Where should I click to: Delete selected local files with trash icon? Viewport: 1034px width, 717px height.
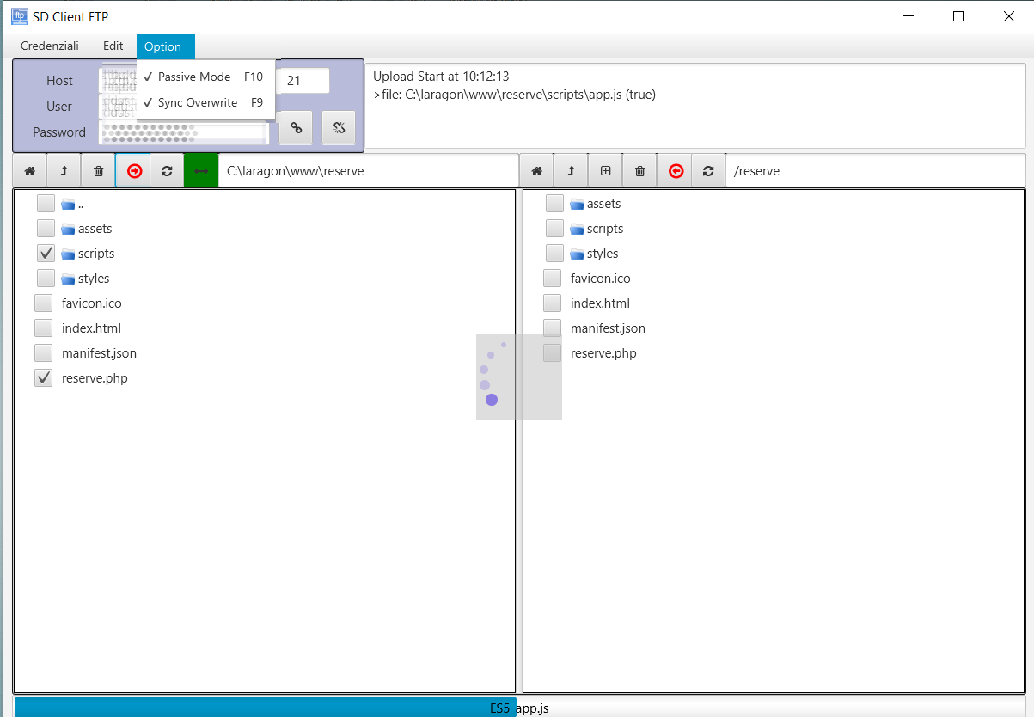98,171
